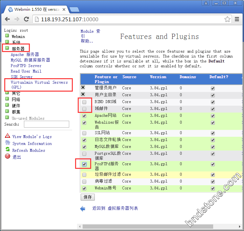Uncheck the Apache网站 feature checkbox
244x231 pixels.
(x=84, y=116)
